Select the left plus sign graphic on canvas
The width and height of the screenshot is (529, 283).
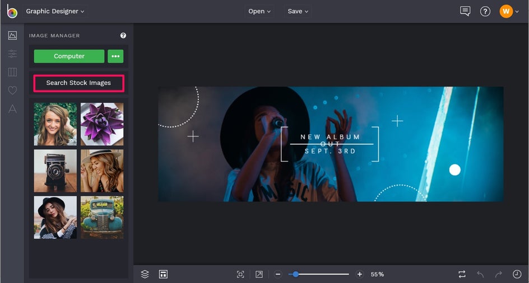(193, 136)
